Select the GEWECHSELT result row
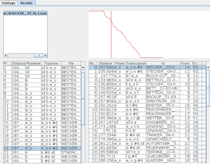Viewport: 212px width, 164px height. click(x=148, y=139)
